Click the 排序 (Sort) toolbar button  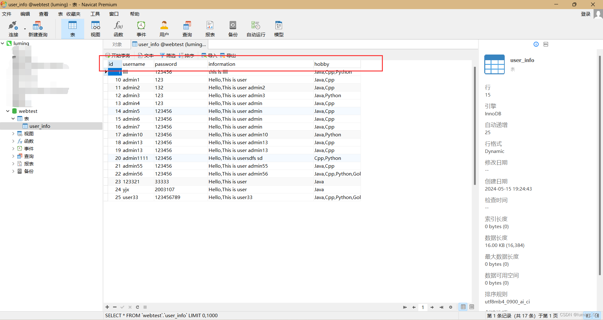(x=187, y=55)
